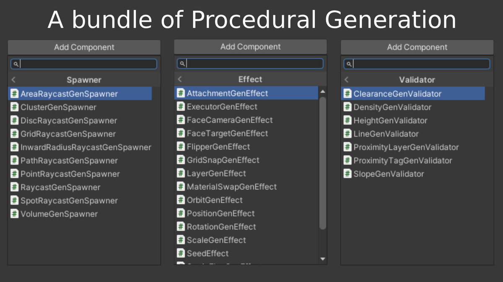The image size is (503, 282).
Task: Click the Effect list scrollbar up arrow
Action: [x=322, y=91]
